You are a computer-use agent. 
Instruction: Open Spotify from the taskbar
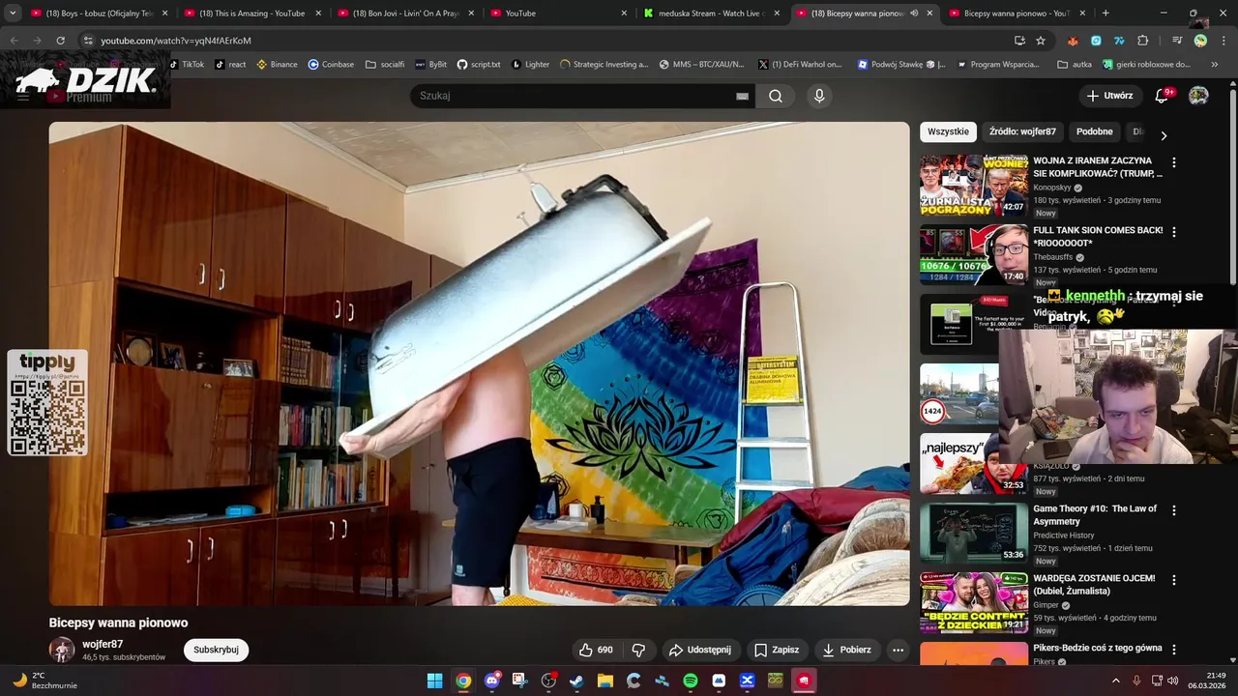pos(690,681)
